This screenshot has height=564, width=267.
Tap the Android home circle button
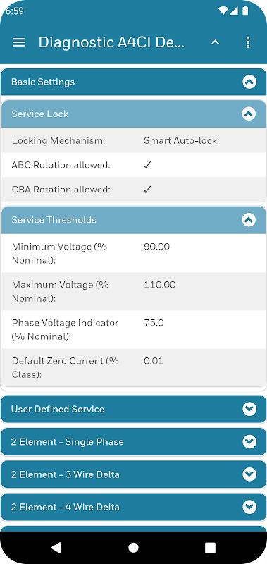133,548
